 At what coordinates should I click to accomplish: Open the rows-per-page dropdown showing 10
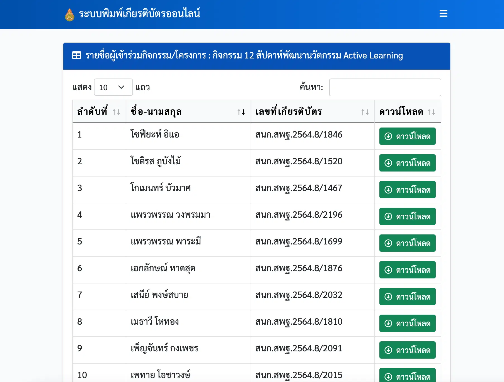pyautogui.click(x=113, y=87)
